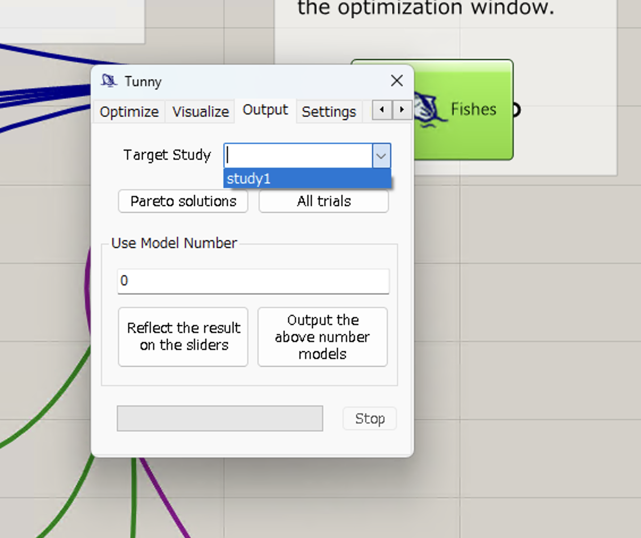Select the Output tab
This screenshot has height=538, width=641.
[264, 110]
